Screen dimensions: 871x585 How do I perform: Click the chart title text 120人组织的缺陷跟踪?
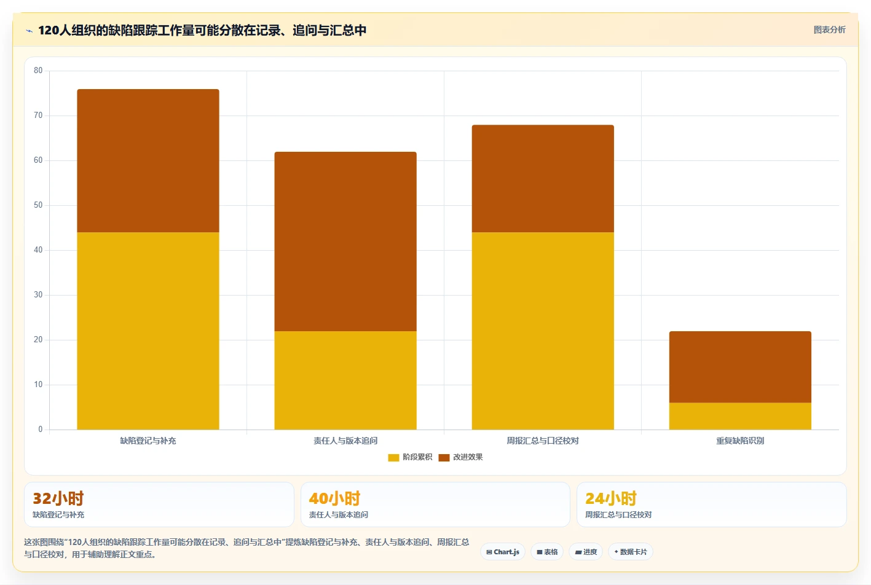(98, 30)
